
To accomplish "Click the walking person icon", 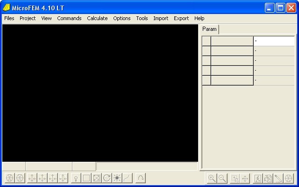I will click(x=258, y=179).
